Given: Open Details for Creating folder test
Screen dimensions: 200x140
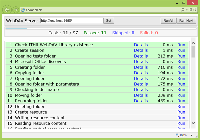Looking at the screenshot, I should pos(141,67).
